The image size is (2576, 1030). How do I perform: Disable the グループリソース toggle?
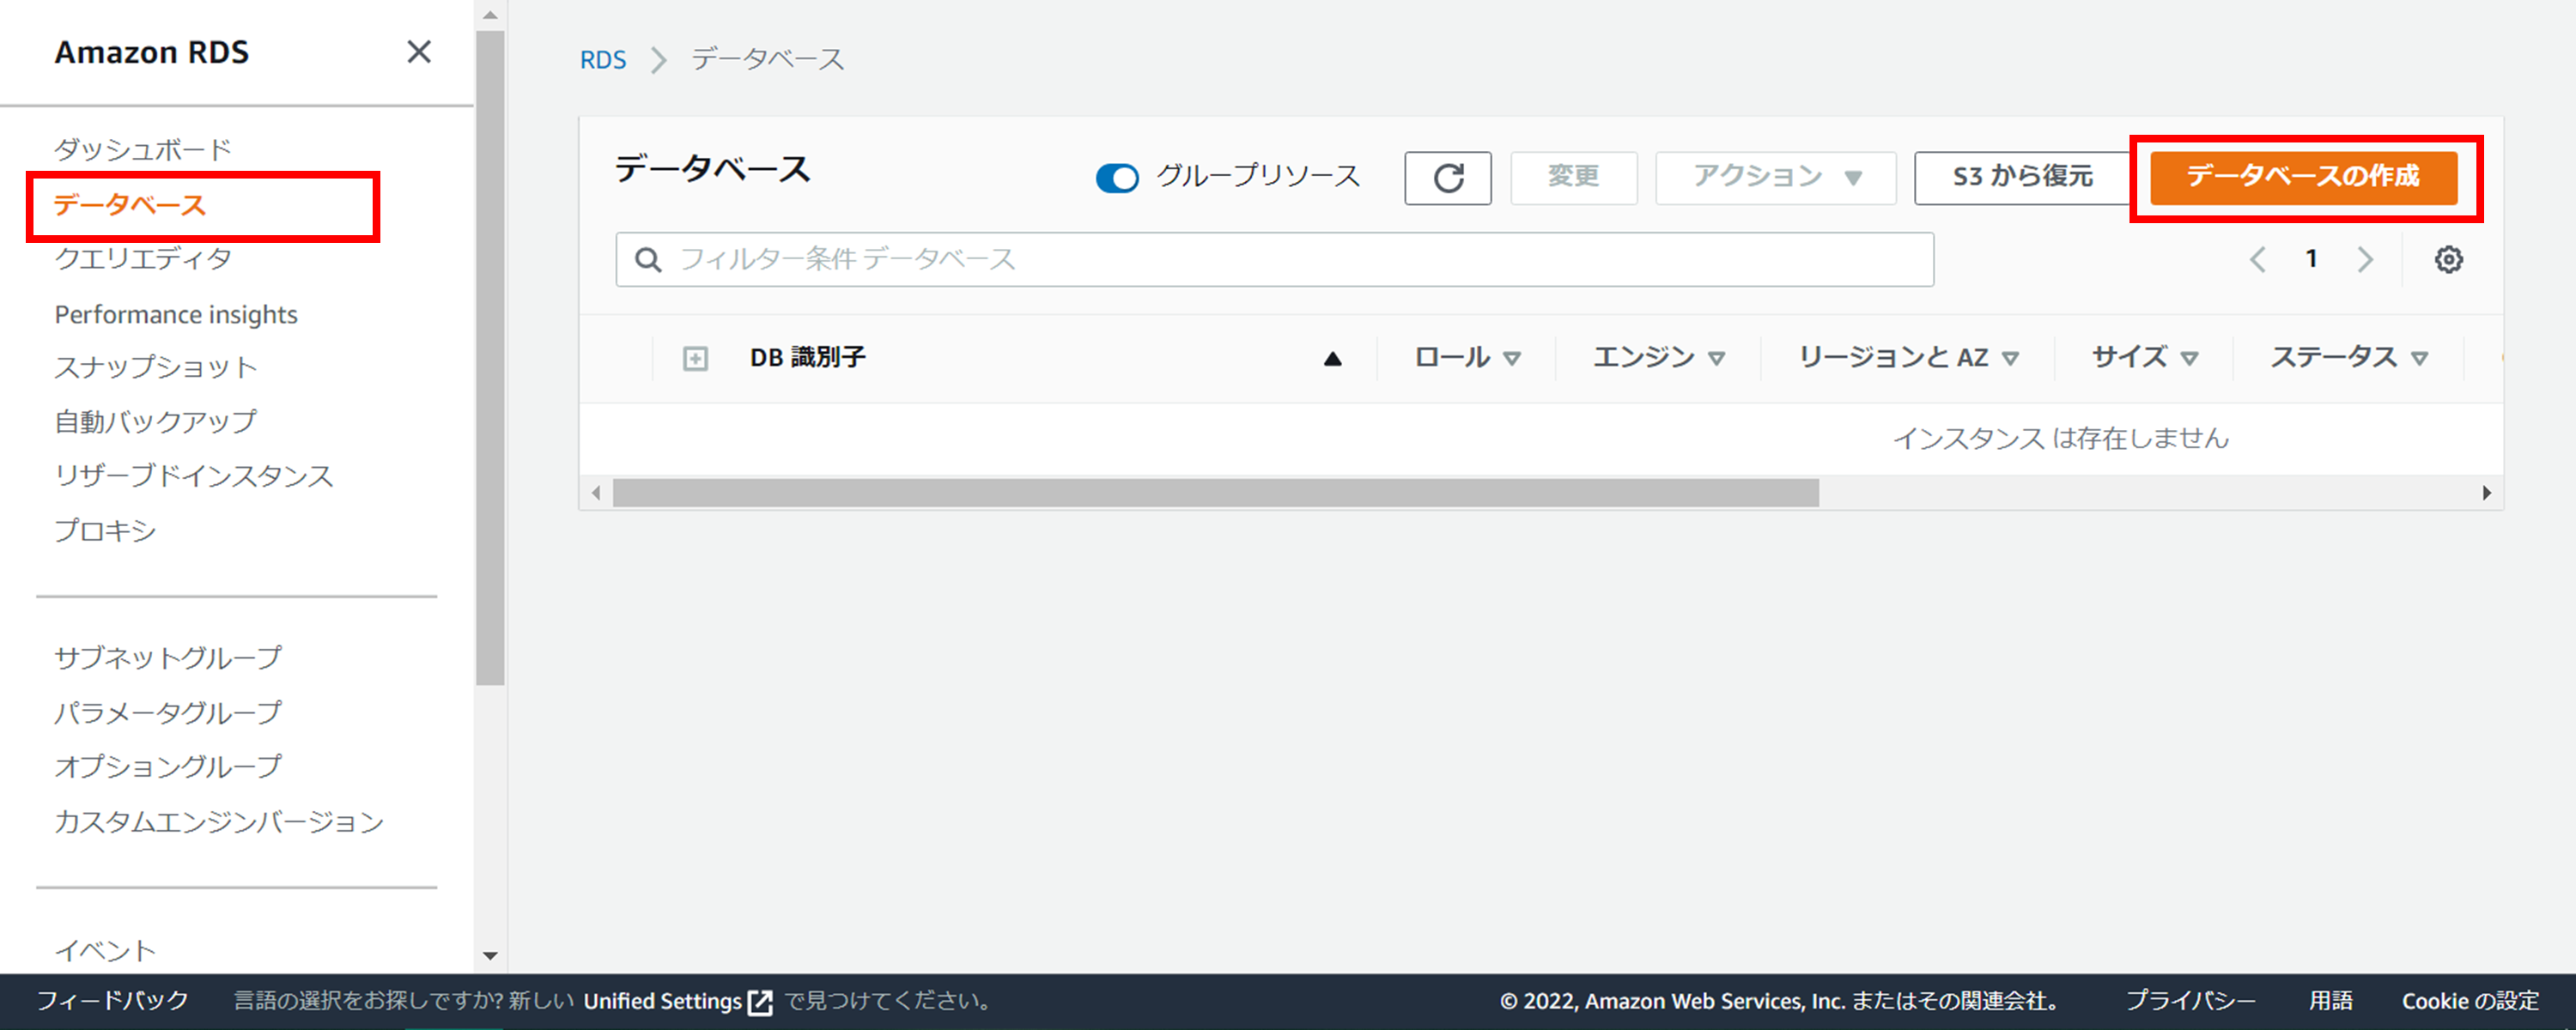coord(1117,177)
